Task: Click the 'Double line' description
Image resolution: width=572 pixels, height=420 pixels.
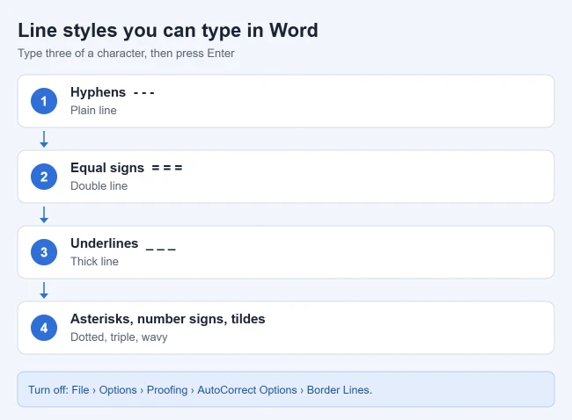Action: [99, 185]
